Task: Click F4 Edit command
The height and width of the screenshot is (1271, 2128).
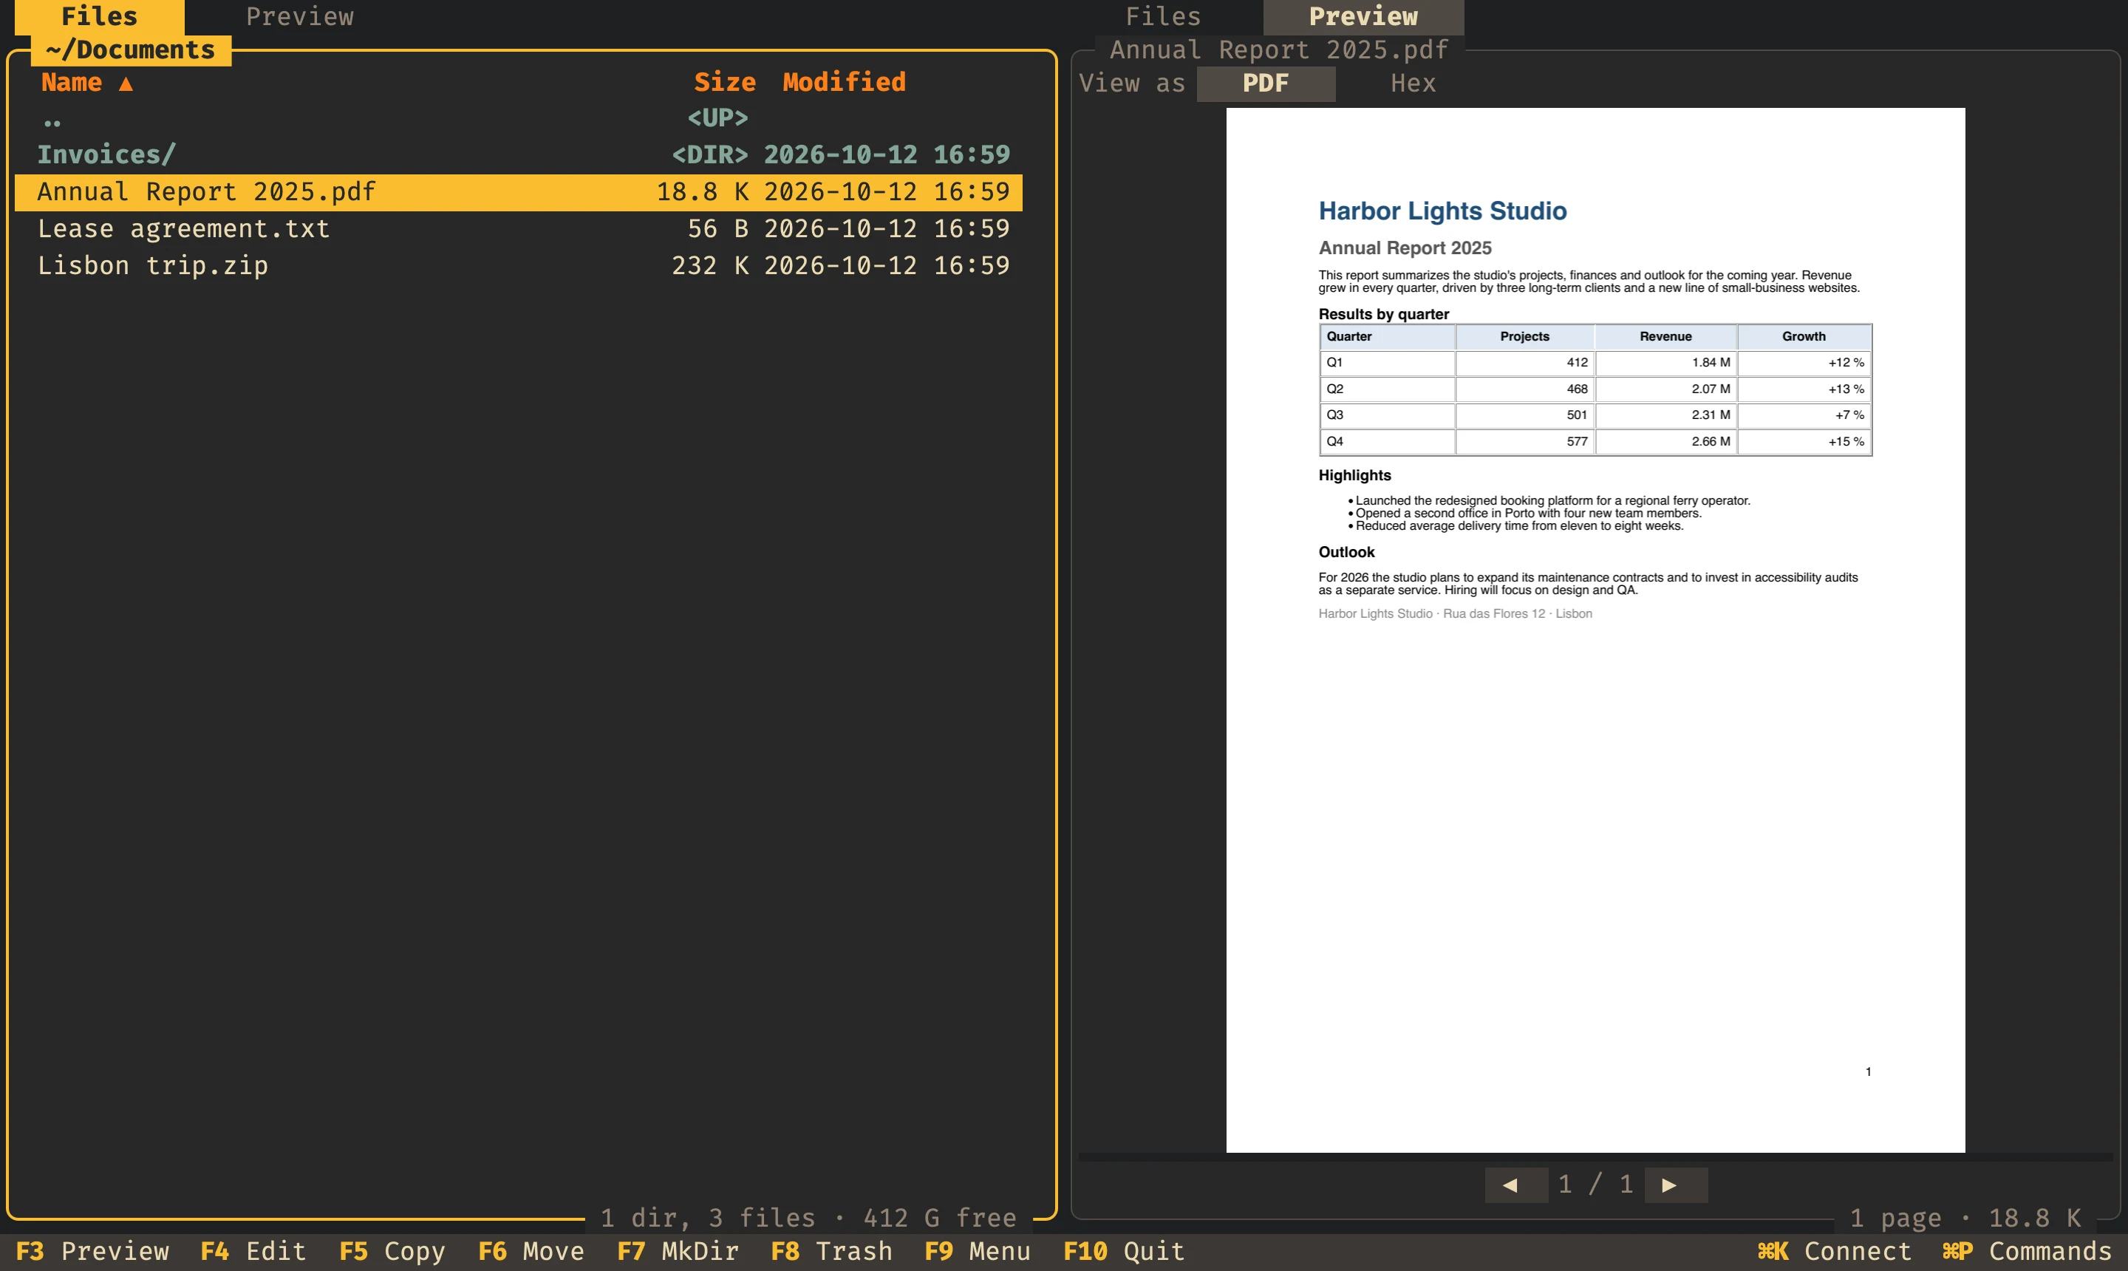Action: pos(253,1251)
